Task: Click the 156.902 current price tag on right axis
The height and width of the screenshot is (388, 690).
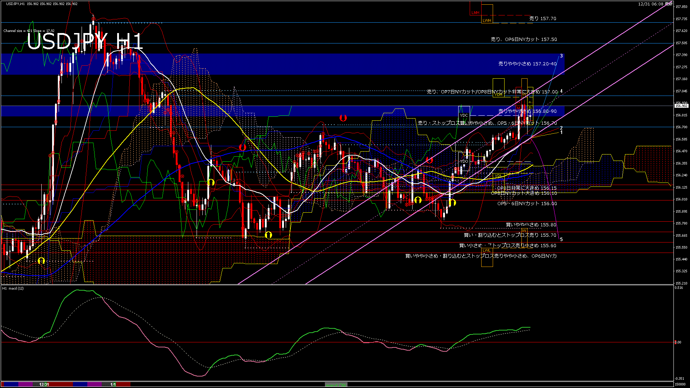Action: pos(682,106)
